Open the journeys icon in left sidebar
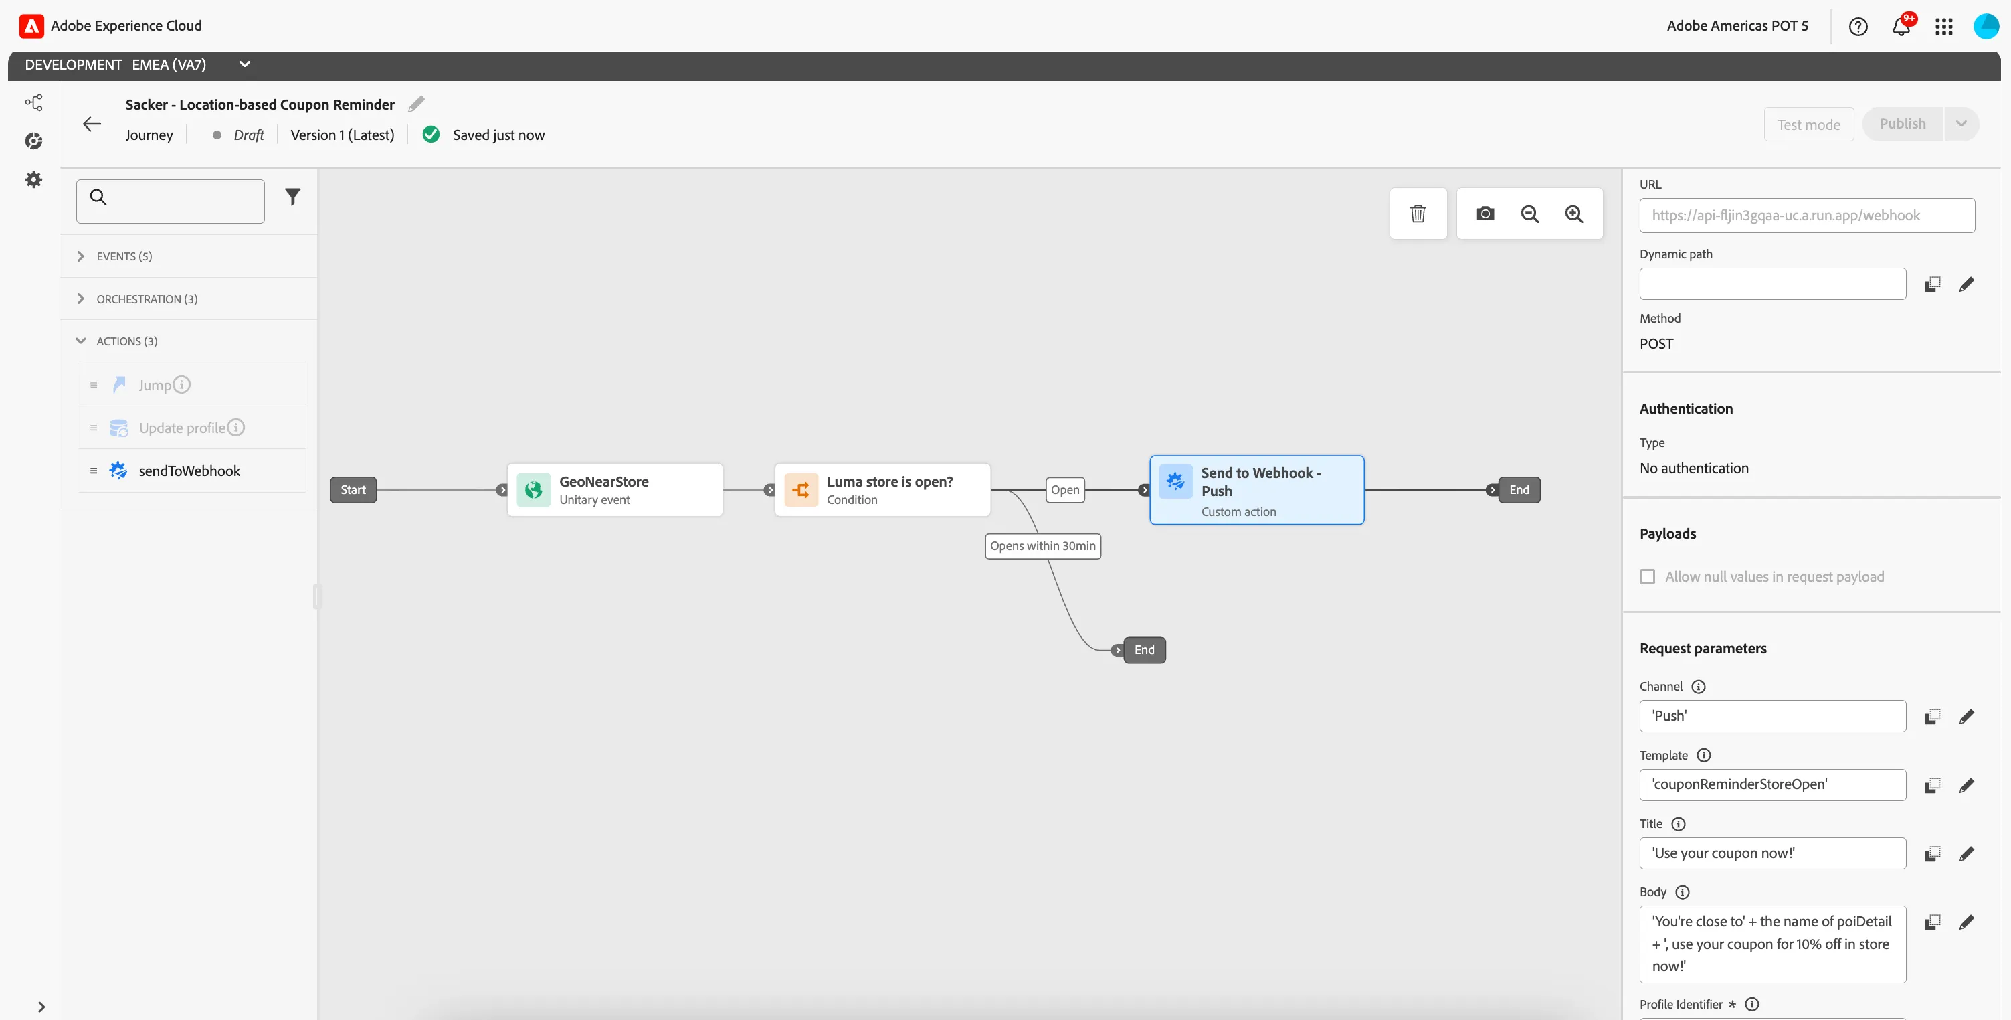This screenshot has width=2011, height=1020. [x=33, y=102]
